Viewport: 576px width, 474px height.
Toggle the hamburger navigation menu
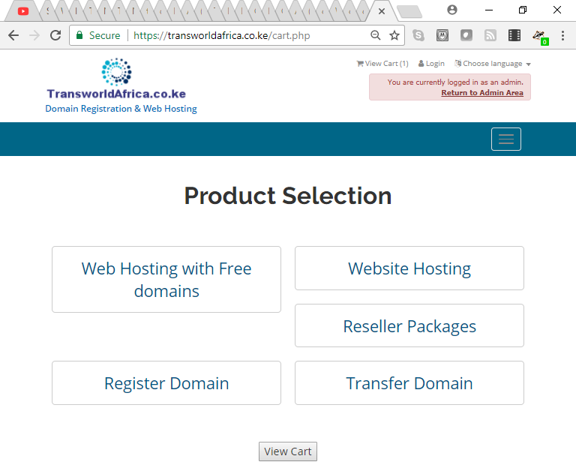(505, 139)
